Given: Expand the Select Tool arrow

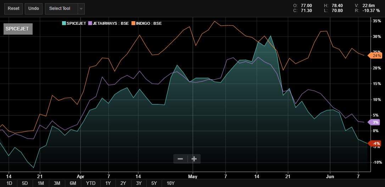Looking at the screenshot, I should (x=81, y=9).
